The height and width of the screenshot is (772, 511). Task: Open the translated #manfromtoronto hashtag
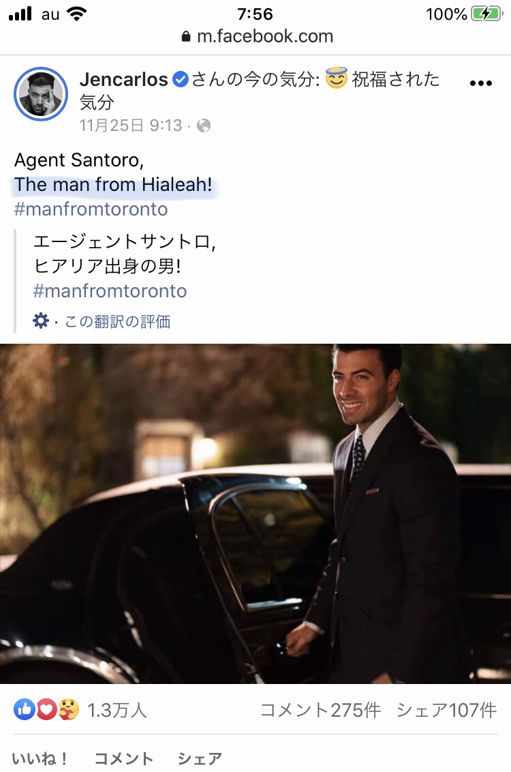point(110,291)
